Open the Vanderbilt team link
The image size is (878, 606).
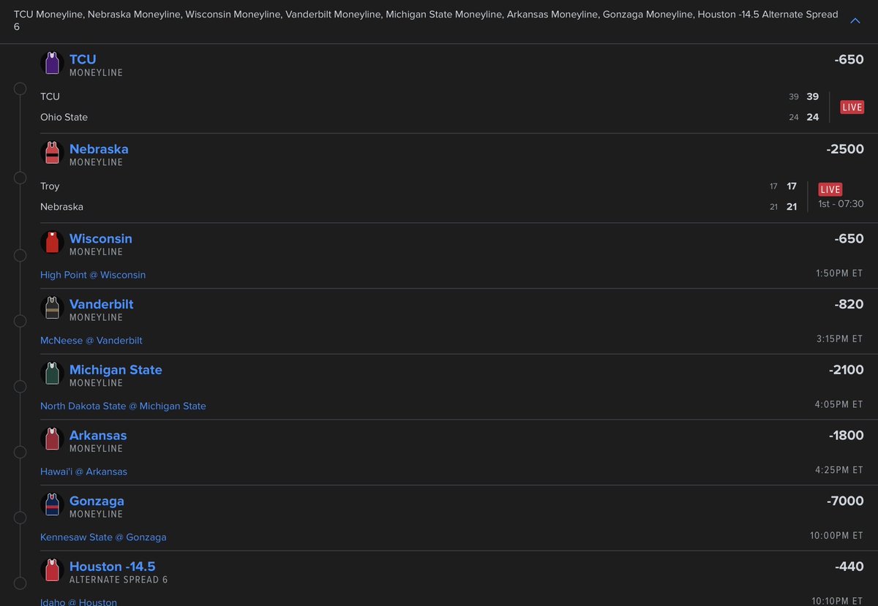102,304
